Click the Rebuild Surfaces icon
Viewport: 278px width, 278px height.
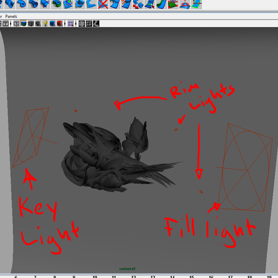pyautogui.click(x=173, y=4)
